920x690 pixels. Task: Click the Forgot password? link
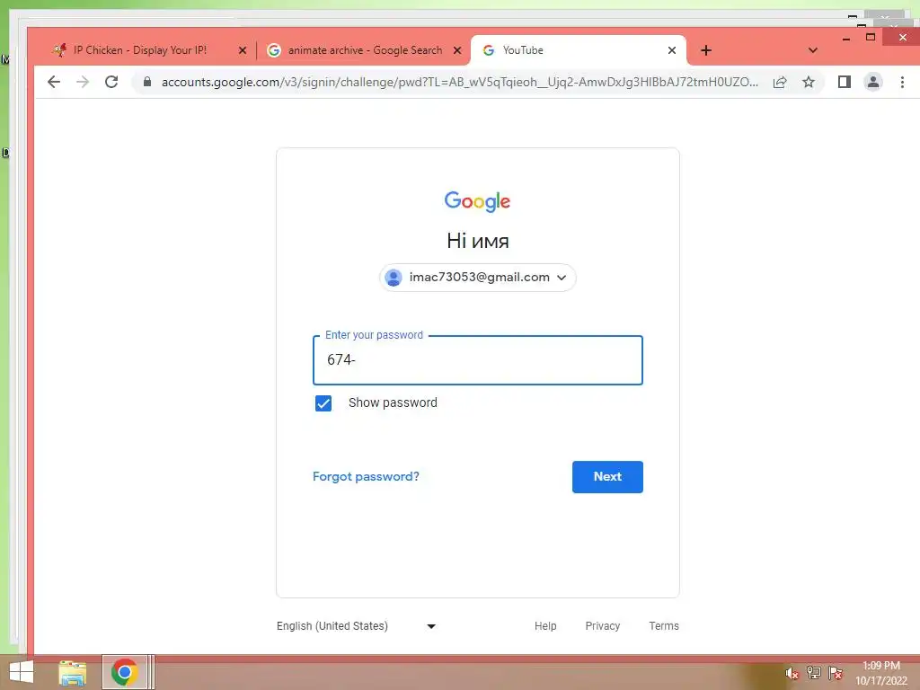pos(367,476)
